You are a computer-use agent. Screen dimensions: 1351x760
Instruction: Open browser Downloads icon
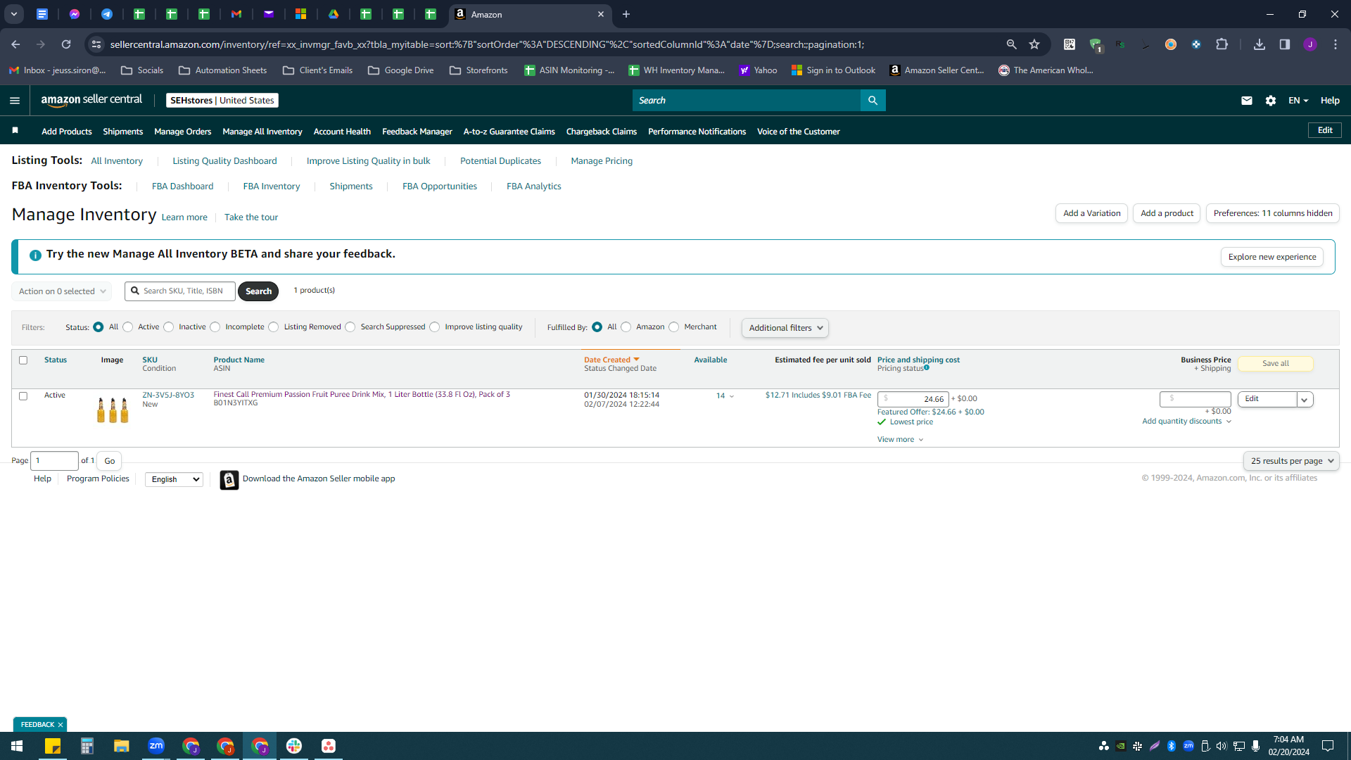(x=1260, y=44)
